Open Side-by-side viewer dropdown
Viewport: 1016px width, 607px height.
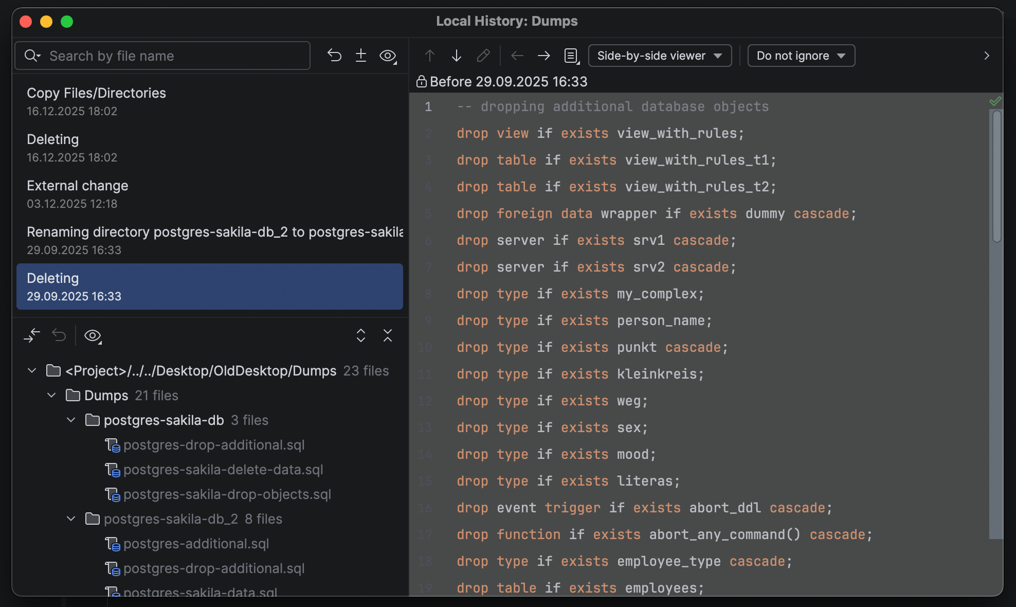pos(659,56)
